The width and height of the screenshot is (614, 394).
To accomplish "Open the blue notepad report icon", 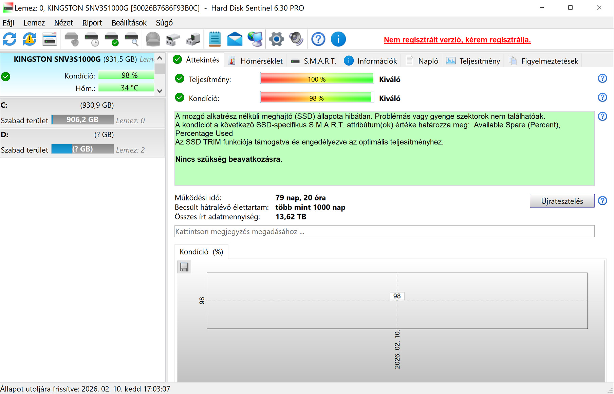I will pyautogui.click(x=215, y=39).
